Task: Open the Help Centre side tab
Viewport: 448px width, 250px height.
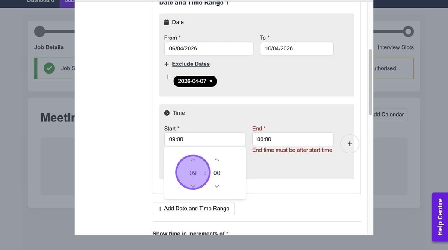Action: 439,217
